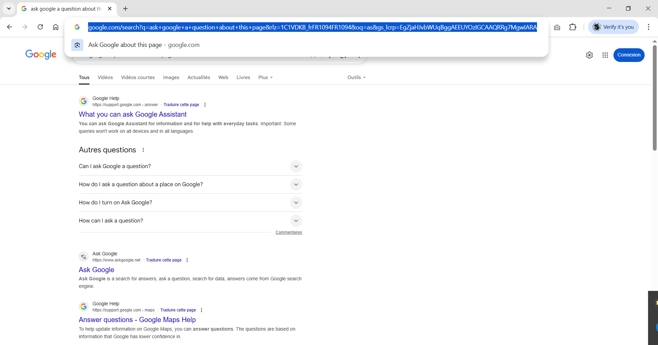
Task: Click the scrollbar up arrow
Action: click(655, 41)
